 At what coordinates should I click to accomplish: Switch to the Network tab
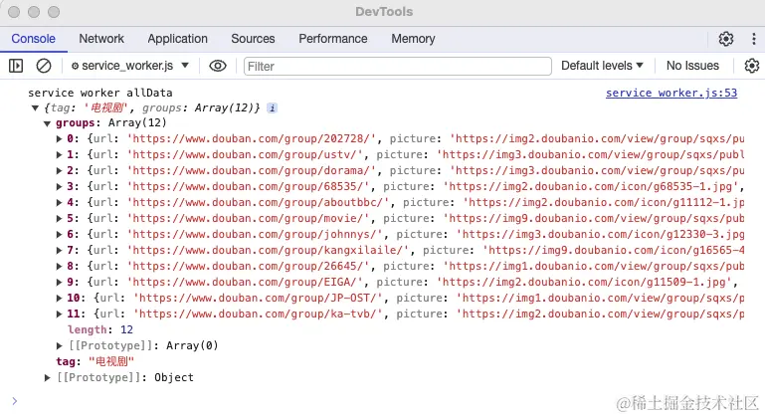click(101, 39)
